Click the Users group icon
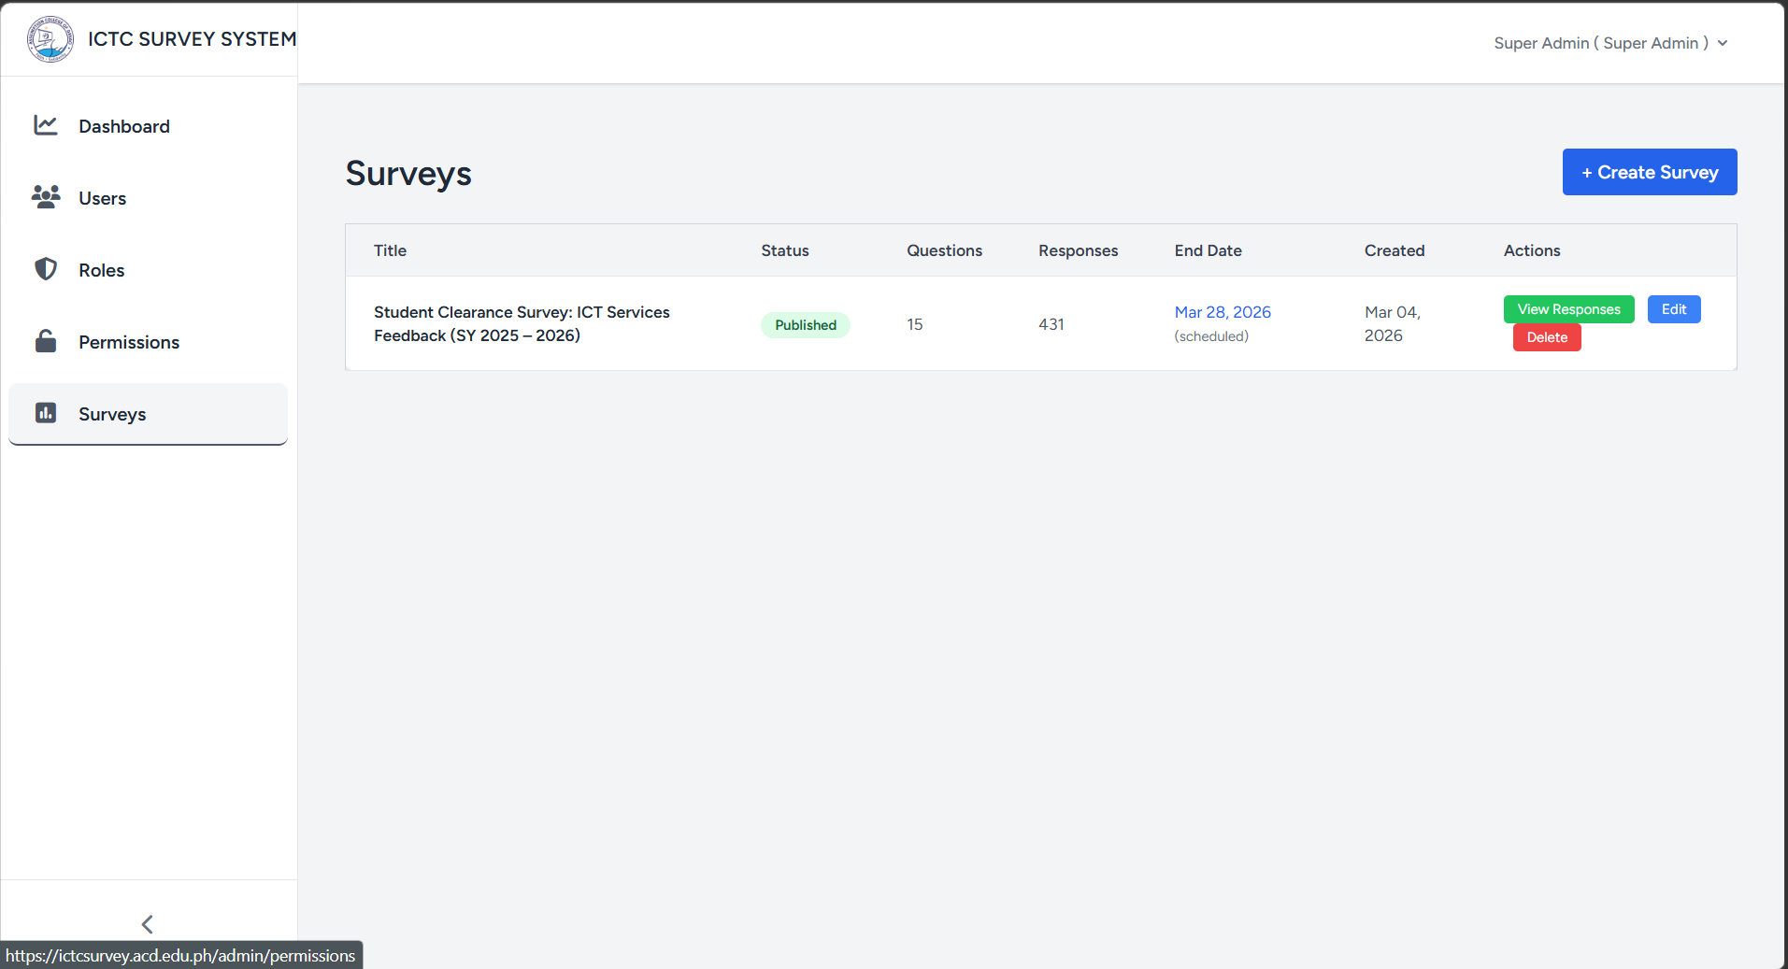Image resolution: width=1788 pixels, height=969 pixels. (46, 197)
